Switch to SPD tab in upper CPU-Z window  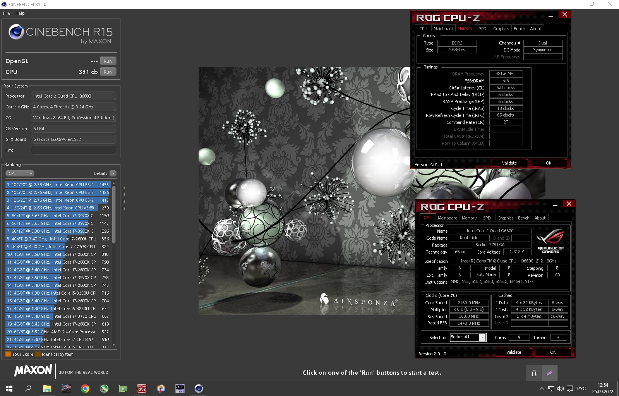(x=482, y=29)
